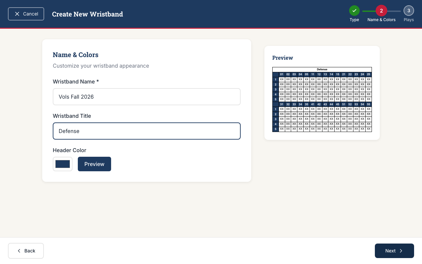The height and width of the screenshot is (264, 422).
Task: Click the wristband preview table image
Action: (x=322, y=99)
